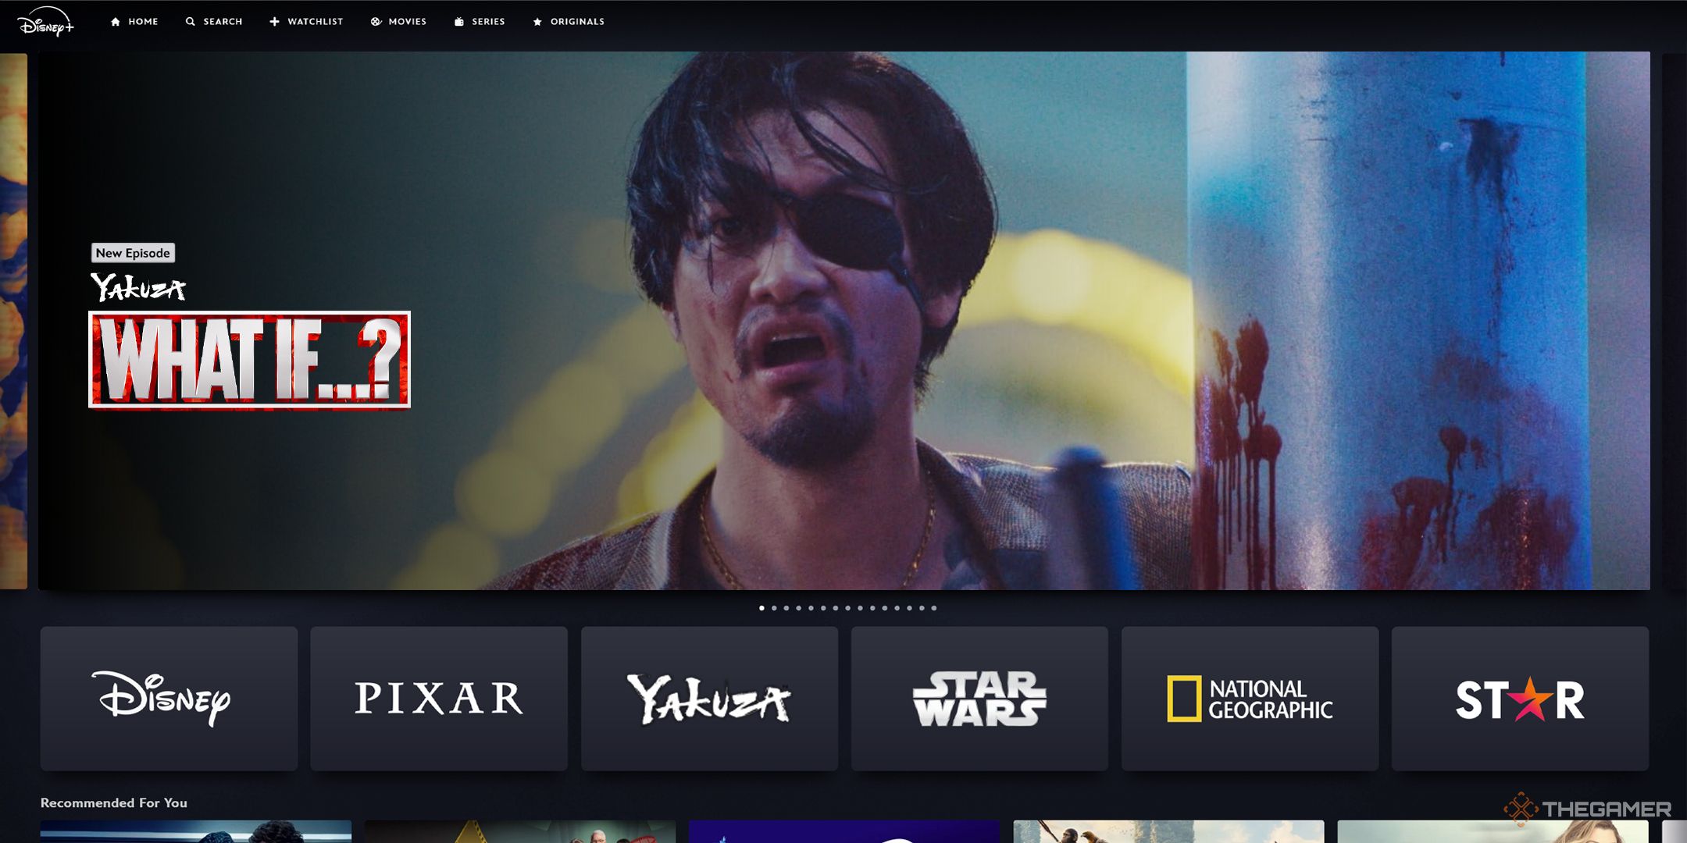Image resolution: width=1687 pixels, height=843 pixels.
Task: Click the Movies icon in navbar
Action: pos(399,20)
